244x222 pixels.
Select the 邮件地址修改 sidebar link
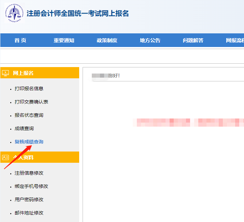click(x=29, y=213)
